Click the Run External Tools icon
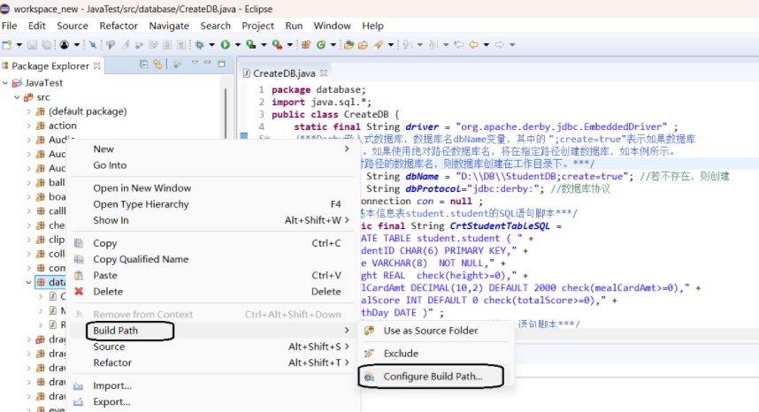Viewport: 759px width, 412px height. pos(277,45)
